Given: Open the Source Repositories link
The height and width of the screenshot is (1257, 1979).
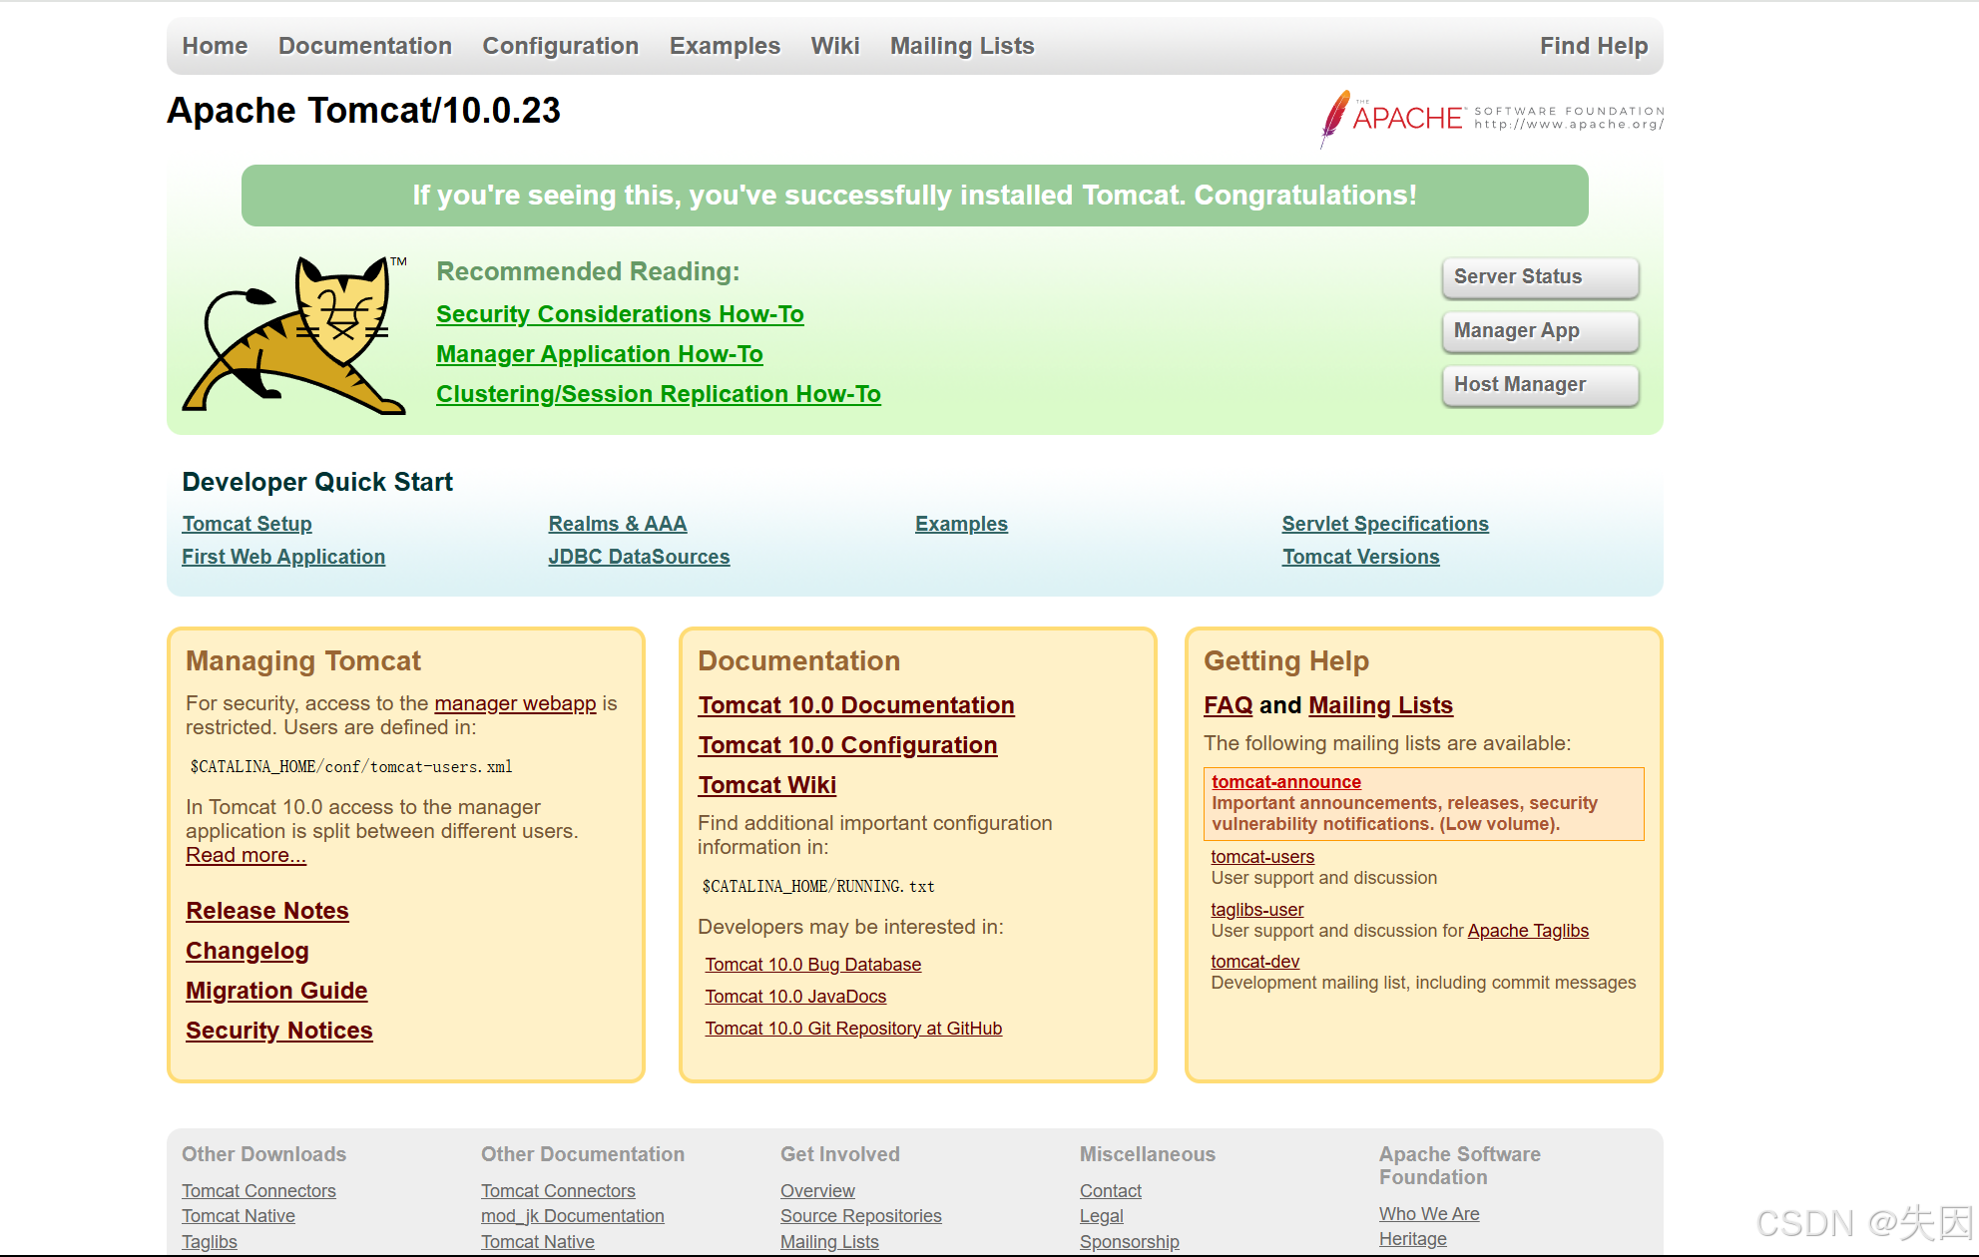Looking at the screenshot, I should (861, 1216).
